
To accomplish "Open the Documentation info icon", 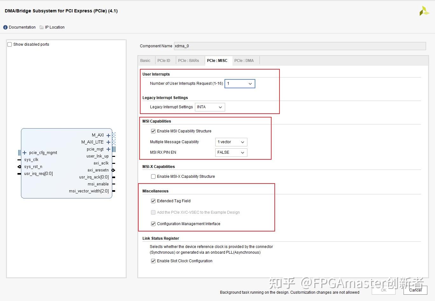I will click(x=5, y=27).
